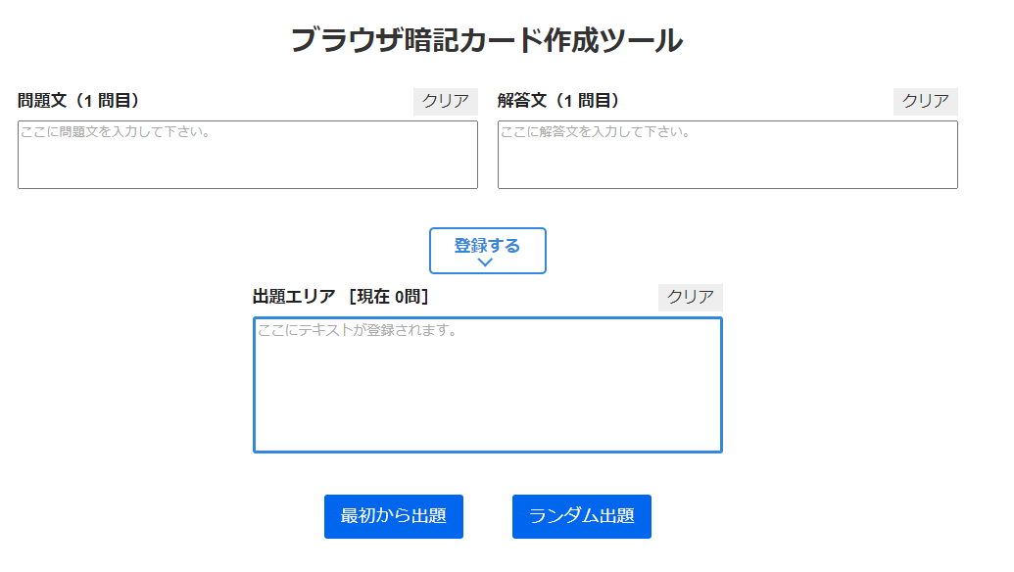Click the 登録する label text
This screenshot has height=572, width=1014.
pyautogui.click(x=486, y=242)
